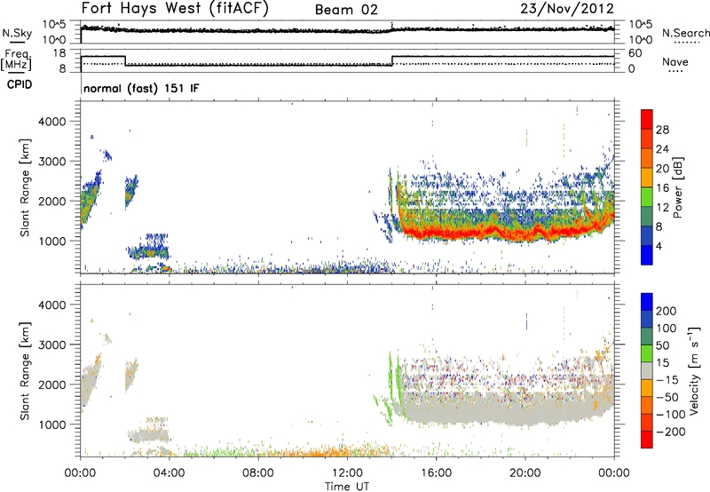Click the '-15' tick on Velocity color bar

pyautogui.click(x=667, y=379)
